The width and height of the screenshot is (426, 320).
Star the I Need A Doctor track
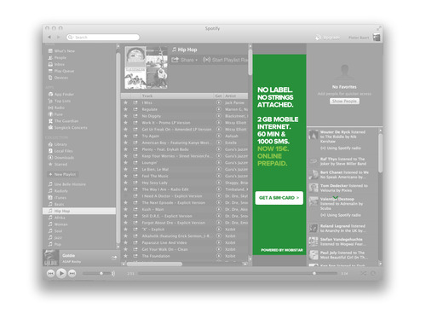(125, 196)
